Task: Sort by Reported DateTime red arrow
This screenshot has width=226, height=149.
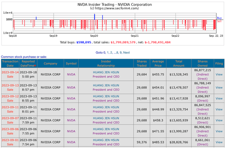Action: click(35, 66)
